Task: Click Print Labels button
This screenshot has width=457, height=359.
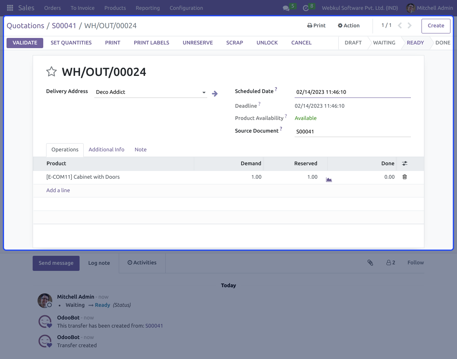Action: 151,43
